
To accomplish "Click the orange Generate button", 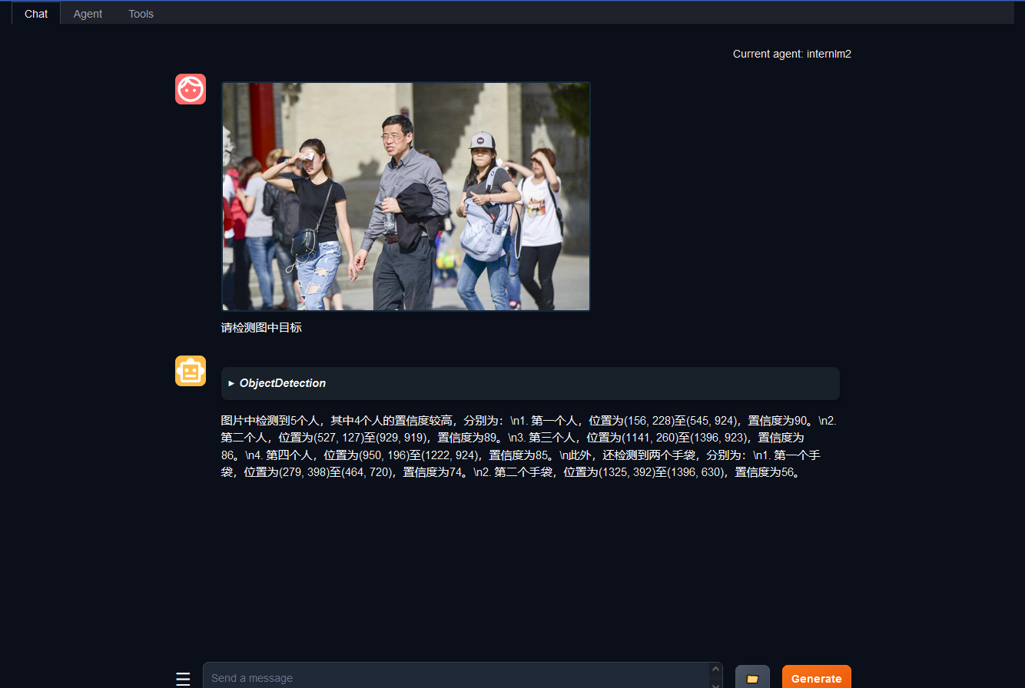I will click(x=816, y=678).
